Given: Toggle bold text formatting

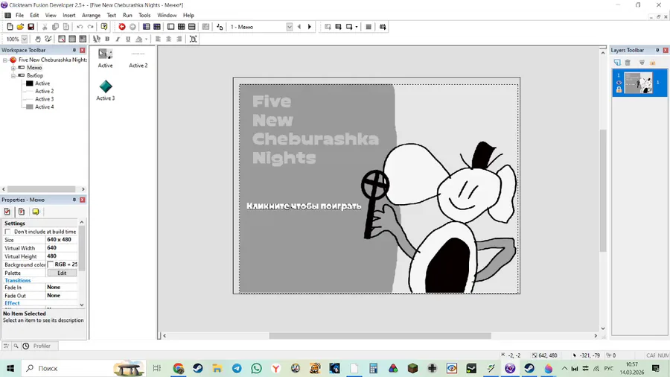Looking at the screenshot, I should [x=107, y=39].
